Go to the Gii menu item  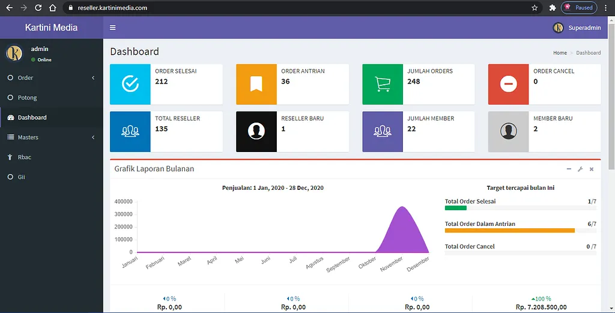tap(22, 177)
